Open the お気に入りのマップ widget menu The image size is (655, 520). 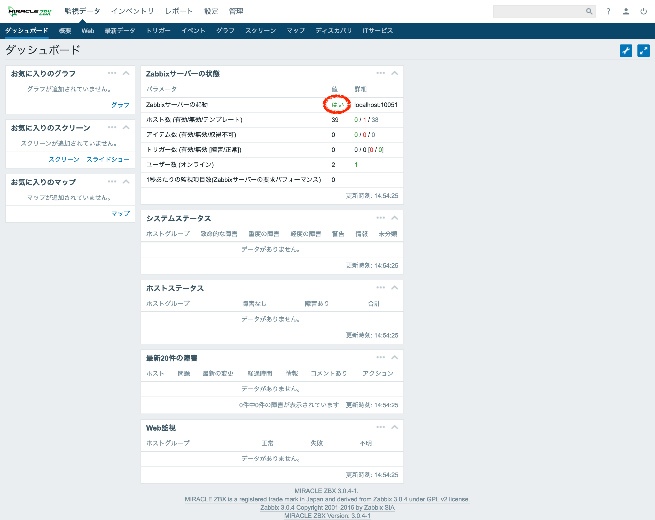point(112,181)
